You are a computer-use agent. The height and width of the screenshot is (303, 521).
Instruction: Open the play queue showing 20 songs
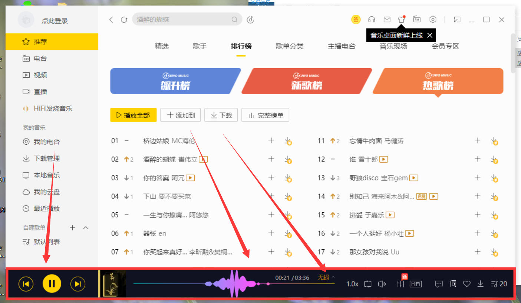[499, 284]
